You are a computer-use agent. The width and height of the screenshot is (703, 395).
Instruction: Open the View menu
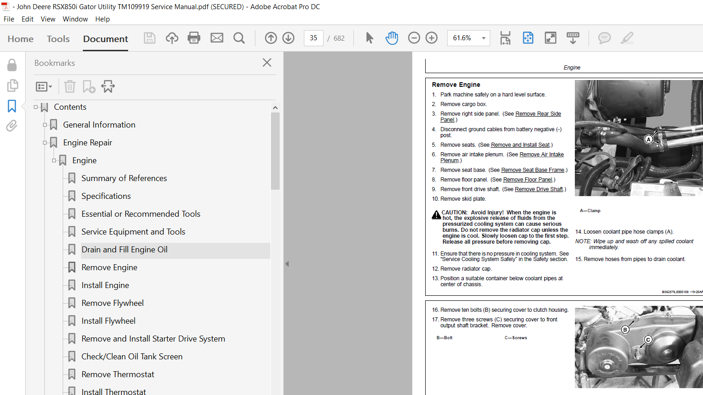coord(48,19)
